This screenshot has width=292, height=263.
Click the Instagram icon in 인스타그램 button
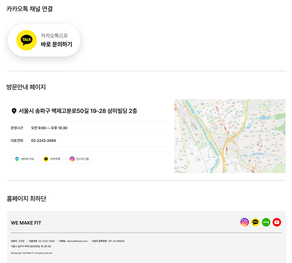(72, 159)
